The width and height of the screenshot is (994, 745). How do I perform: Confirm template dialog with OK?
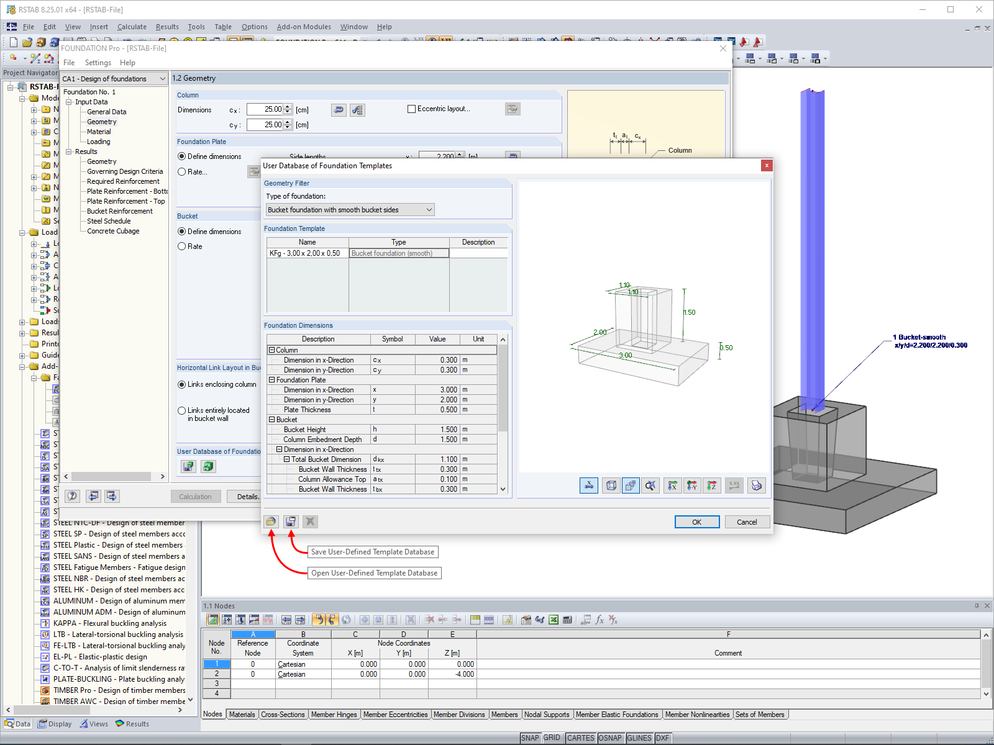pyautogui.click(x=697, y=522)
